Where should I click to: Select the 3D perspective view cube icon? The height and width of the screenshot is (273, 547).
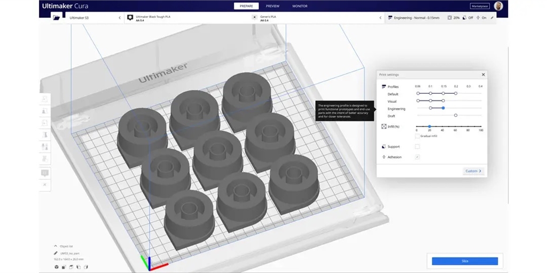tap(56, 267)
